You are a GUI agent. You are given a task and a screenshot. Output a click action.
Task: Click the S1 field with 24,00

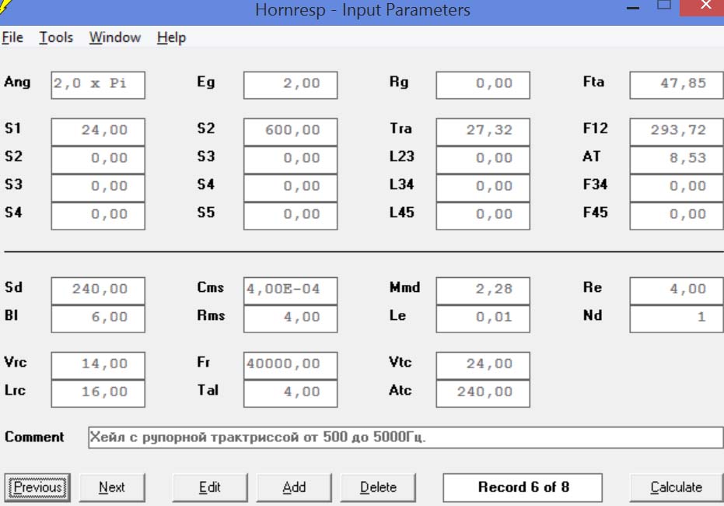(98, 132)
